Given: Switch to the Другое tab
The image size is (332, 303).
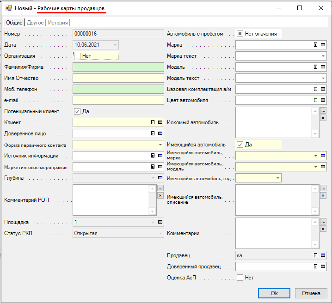Looking at the screenshot, I should click(x=35, y=23).
